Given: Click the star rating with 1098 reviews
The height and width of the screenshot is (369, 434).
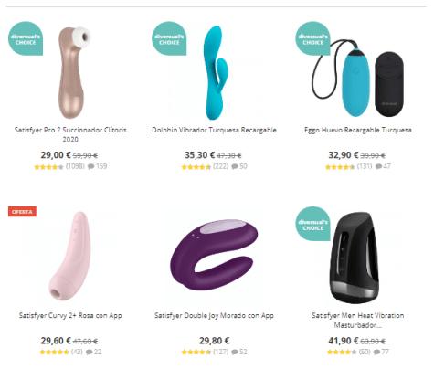Looking at the screenshot, I should pos(48,167).
